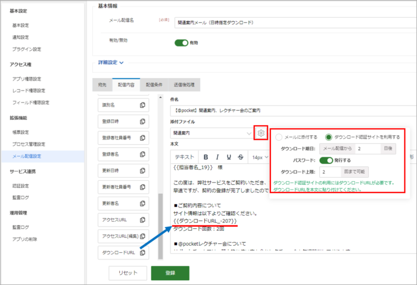Screen dimensions: 417x285
Task: Open the テキスト style selector
Action: pyautogui.click(x=184, y=157)
